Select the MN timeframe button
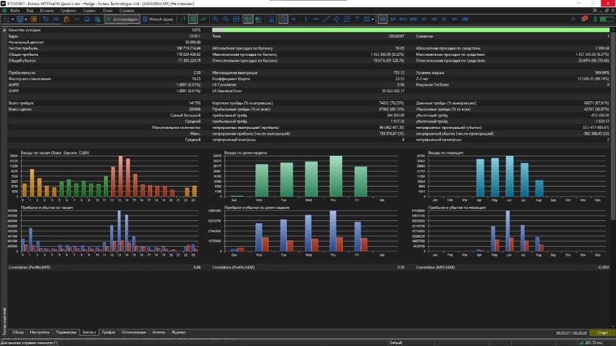This screenshot has height=346, width=616. (465, 19)
